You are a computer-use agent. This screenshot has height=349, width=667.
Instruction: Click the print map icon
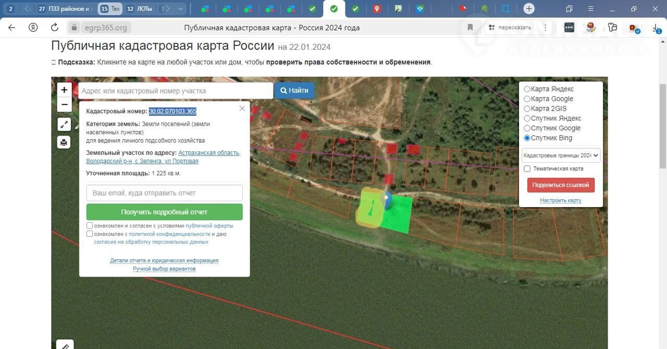coord(64,142)
